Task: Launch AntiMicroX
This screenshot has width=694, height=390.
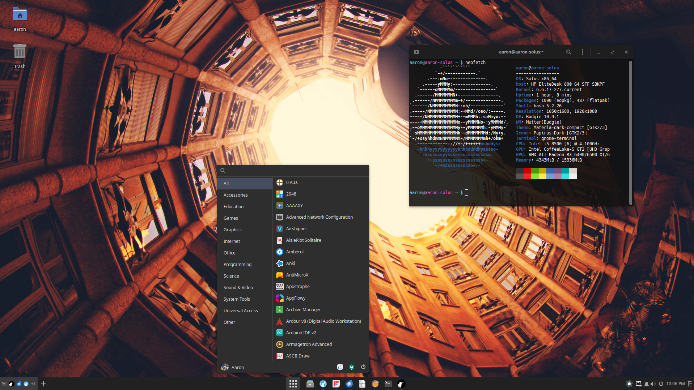Action: (x=321, y=275)
